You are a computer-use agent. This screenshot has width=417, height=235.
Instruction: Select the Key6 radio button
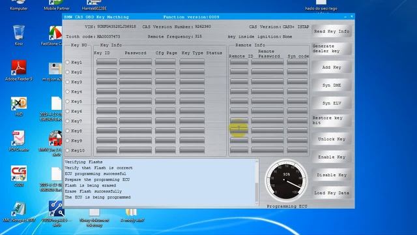tap(68, 111)
